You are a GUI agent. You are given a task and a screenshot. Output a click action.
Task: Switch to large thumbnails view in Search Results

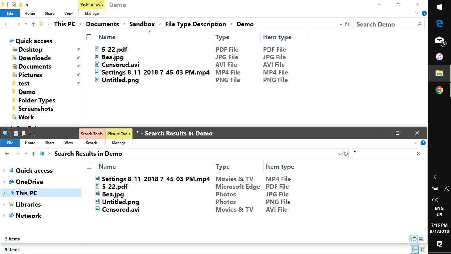[421, 239]
